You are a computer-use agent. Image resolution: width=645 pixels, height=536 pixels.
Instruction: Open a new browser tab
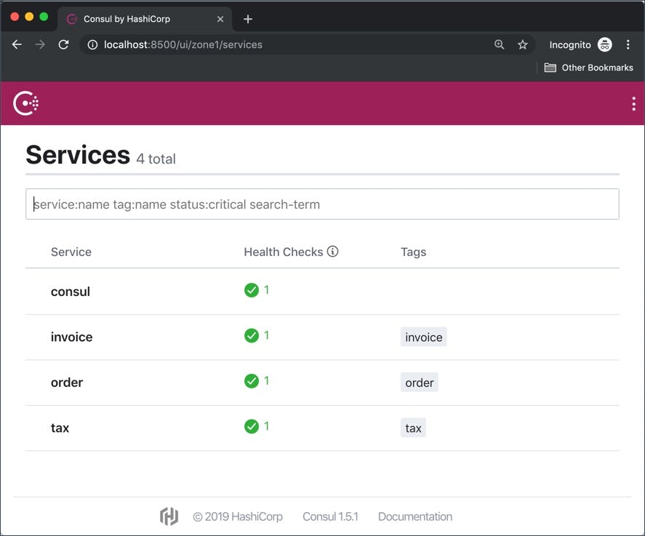click(x=247, y=17)
